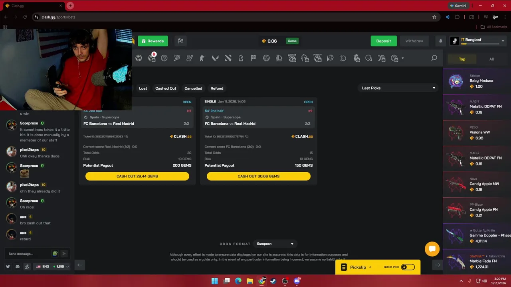The image size is (511, 287).
Task: Open the P250 Visions WW drop
Action: pyautogui.click(x=477, y=133)
